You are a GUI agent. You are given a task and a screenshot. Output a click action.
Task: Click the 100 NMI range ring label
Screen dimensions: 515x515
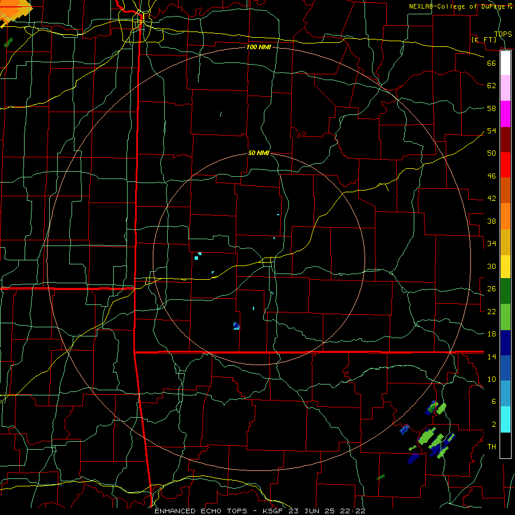tap(259, 47)
